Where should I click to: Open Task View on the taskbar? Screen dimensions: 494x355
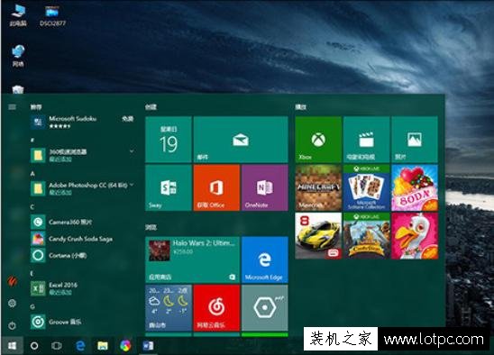point(57,346)
